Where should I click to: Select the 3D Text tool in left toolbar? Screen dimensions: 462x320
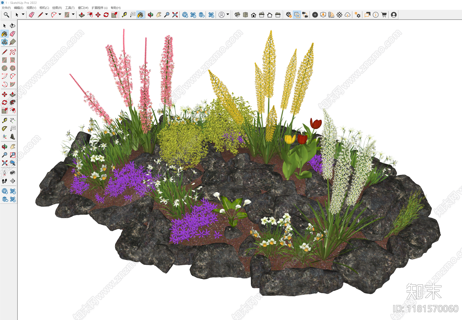pos(12,137)
